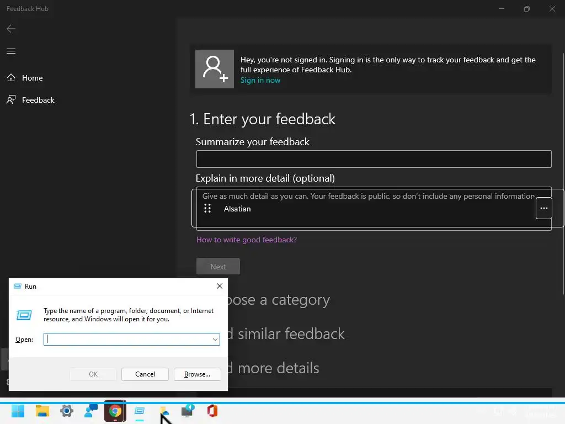The width and height of the screenshot is (565, 424).
Task: Expand the more details section heading
Action: point(274,368)
